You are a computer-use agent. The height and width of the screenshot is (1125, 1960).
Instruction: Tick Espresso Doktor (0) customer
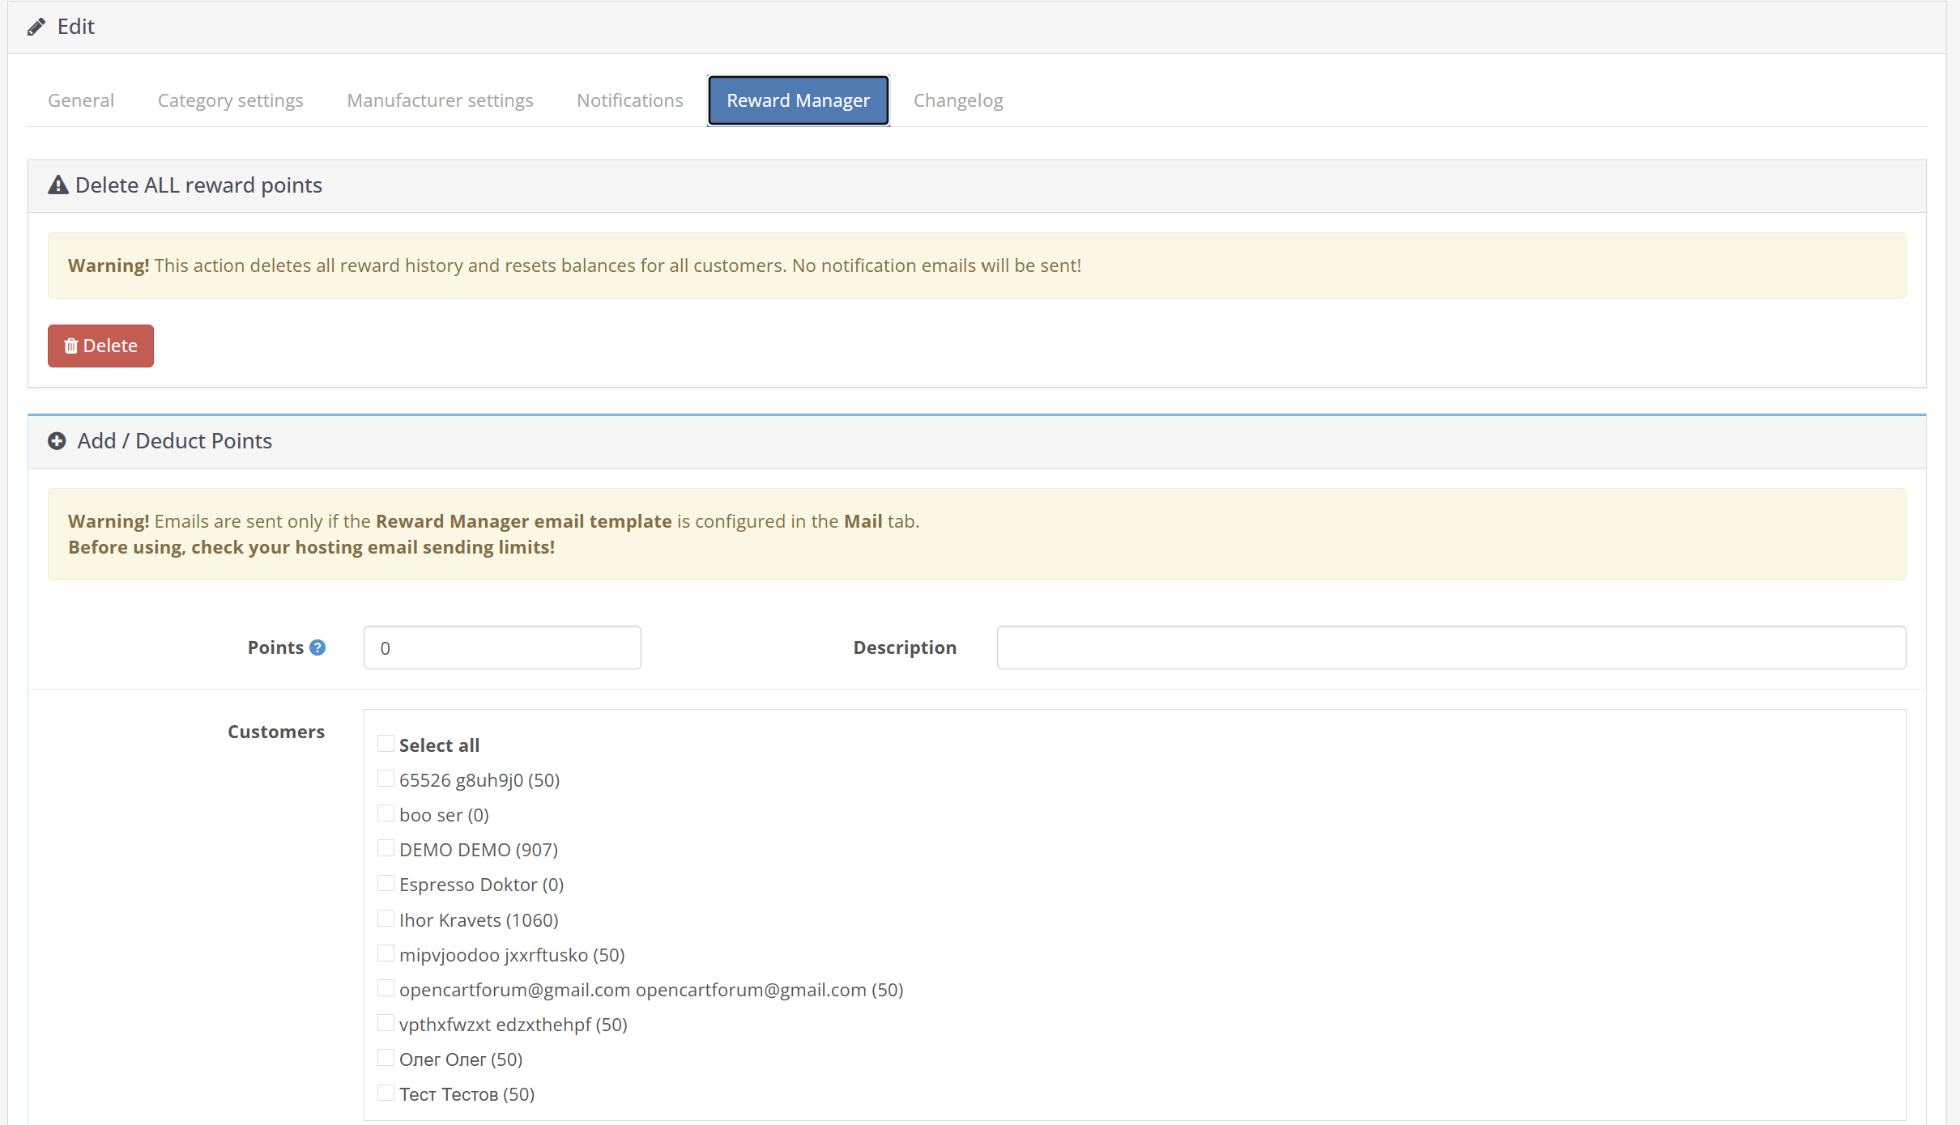tap(386, 883)
